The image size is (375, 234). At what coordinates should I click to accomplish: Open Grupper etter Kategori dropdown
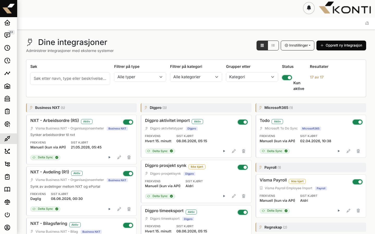pyautogui.click(x=252, y=77)
